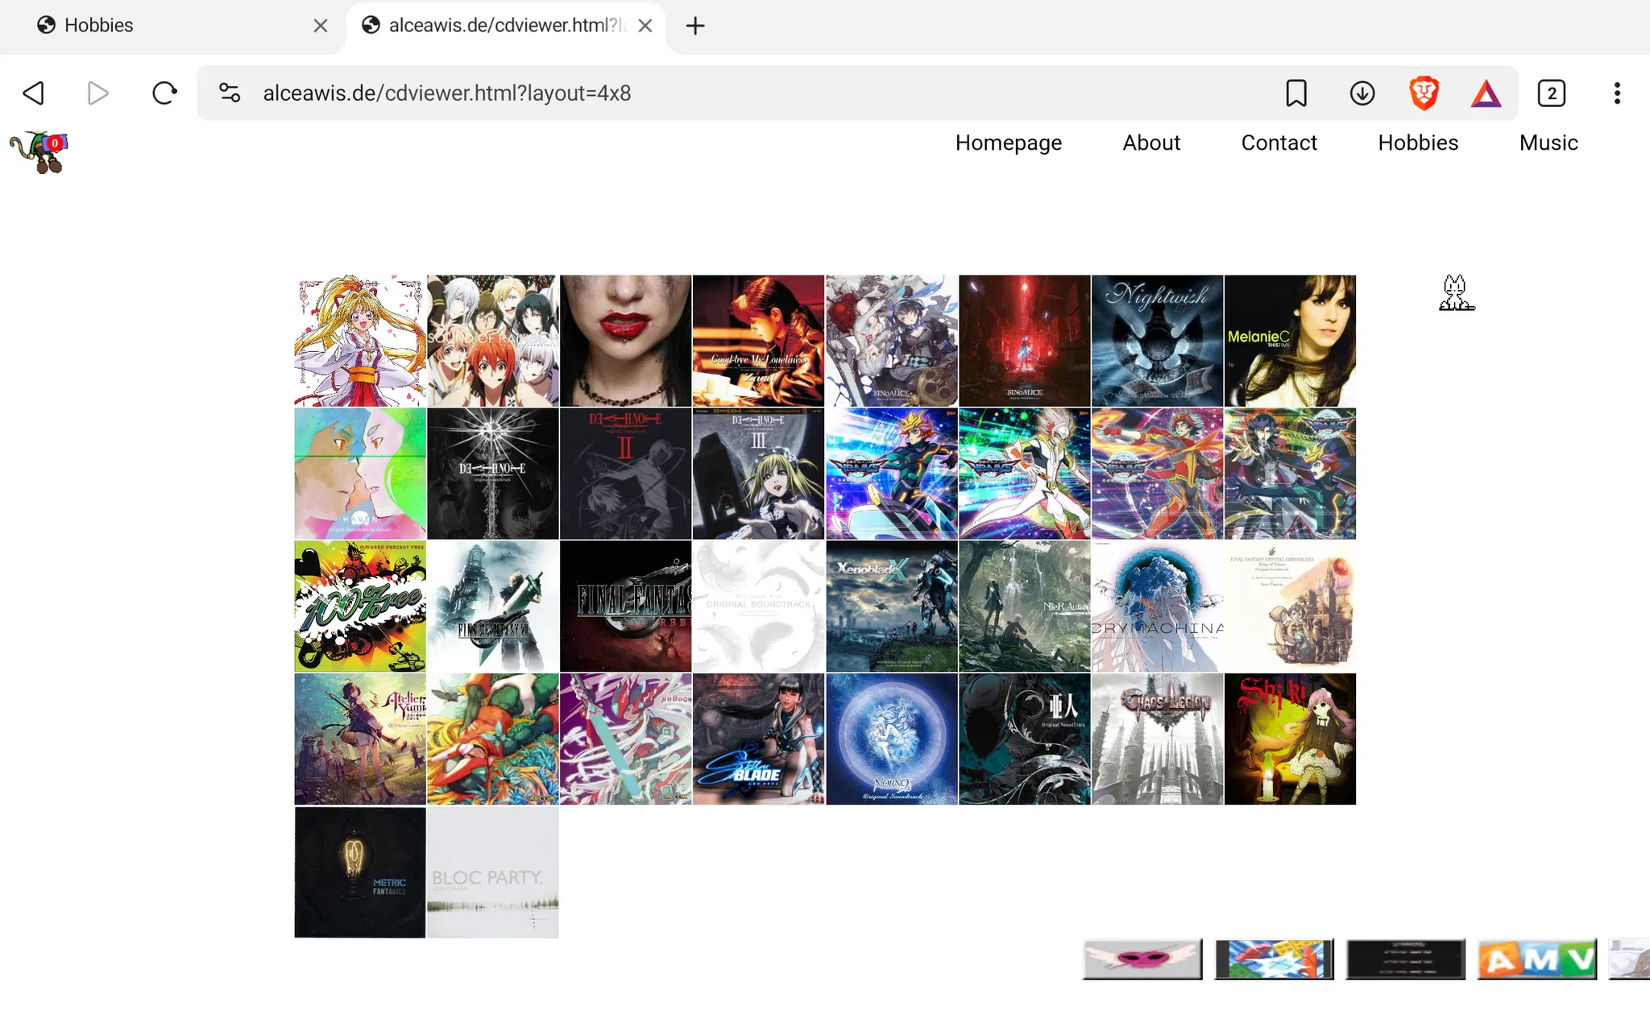Viewport: 1650px width, 1031px height.
Task: Open the magical girl anime cover in top row
Action: point(360,341)
